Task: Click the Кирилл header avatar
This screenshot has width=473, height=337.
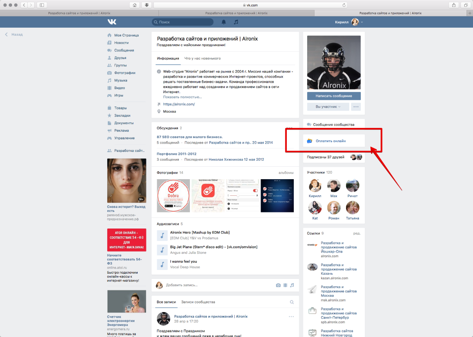Action: pos(355,22)
